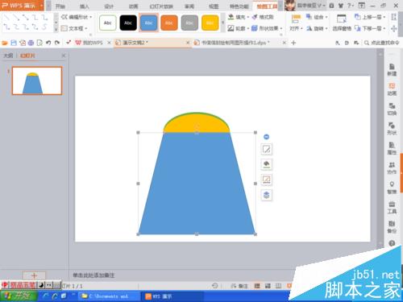The height and width of the screenshot is (302, 403).
Task: Open the 填充 fill dropdown
Action: point(238,17)
